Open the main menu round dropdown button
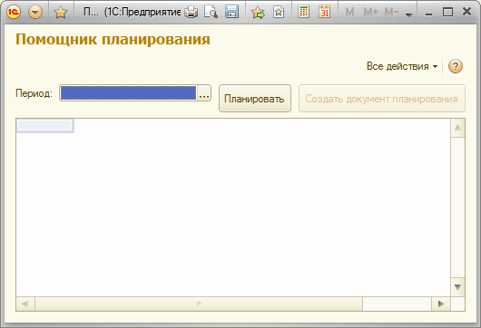481x328 pixels. coord(35,13)
